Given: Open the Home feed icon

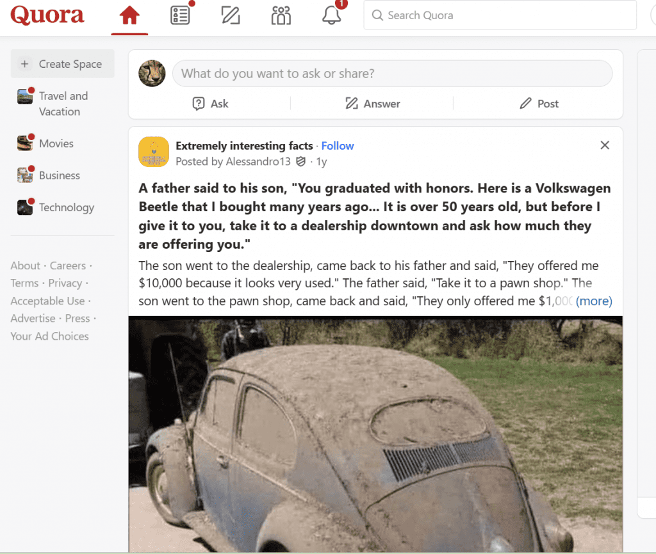Looking at the screenshot, I should (129, 15).
